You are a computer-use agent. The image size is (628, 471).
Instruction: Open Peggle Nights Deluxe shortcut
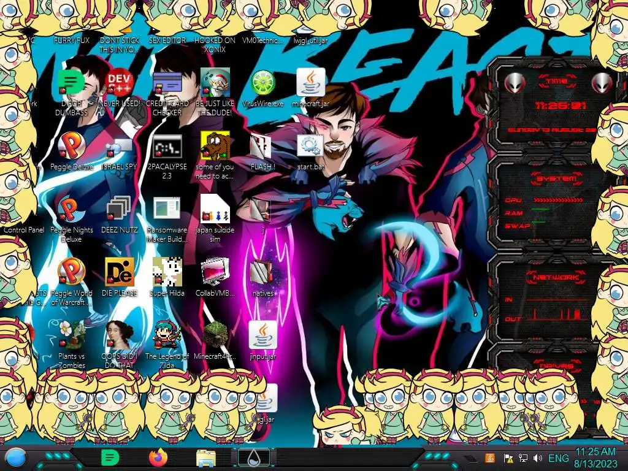click(71, 209)
